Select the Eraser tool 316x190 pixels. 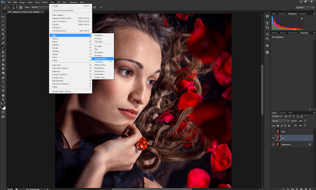pyautogui.click(x=3, y=60)
